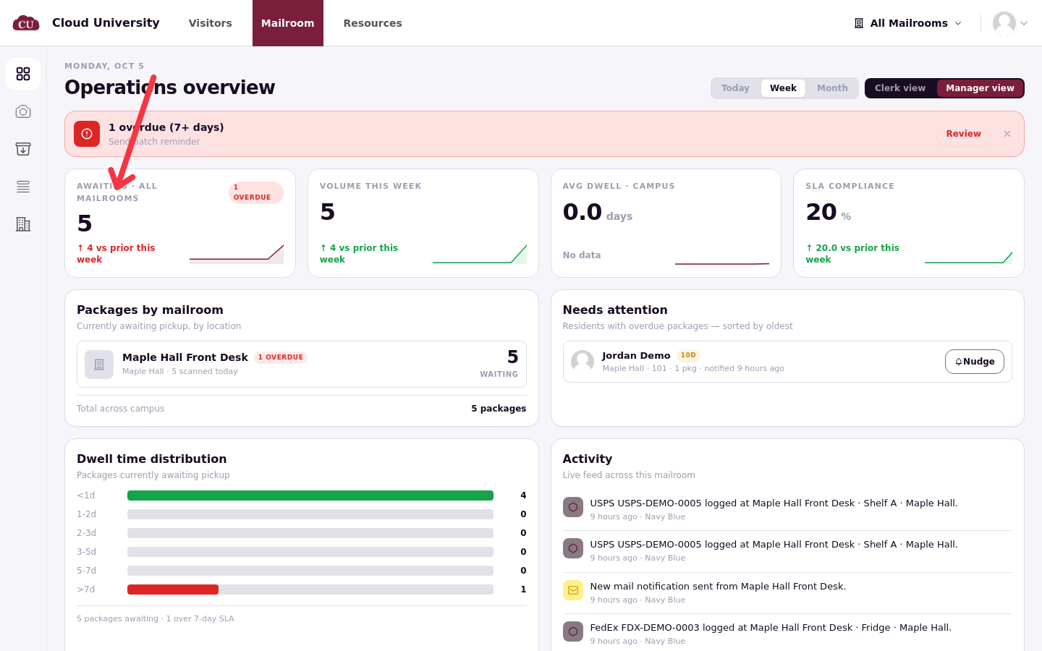
Task: Click the SLA Compliance 20% value
Action: pyautogui.click(x=829, y=212)
